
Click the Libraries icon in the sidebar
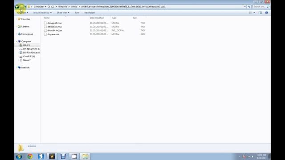pyautogui.click(x=19, y=27)
